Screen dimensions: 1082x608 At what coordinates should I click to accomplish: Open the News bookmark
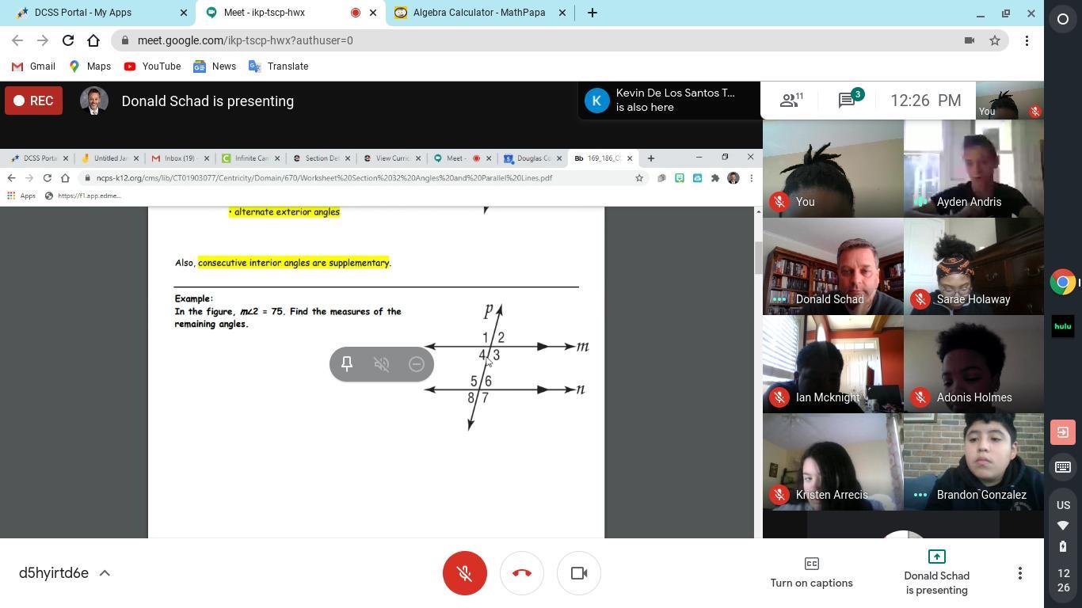(x=215, y=66)
